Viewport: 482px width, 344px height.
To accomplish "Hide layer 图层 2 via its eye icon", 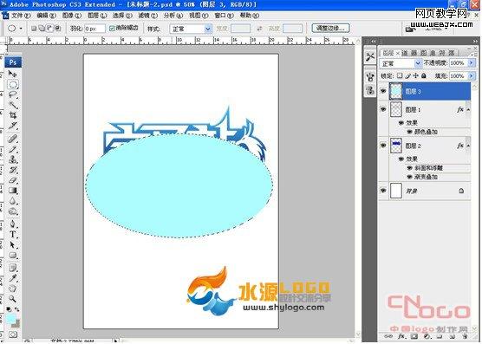I will coord(383,146).
